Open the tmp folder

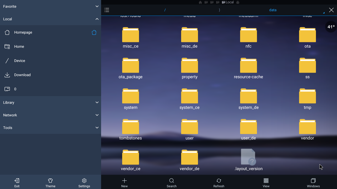[x=308, y=99]
